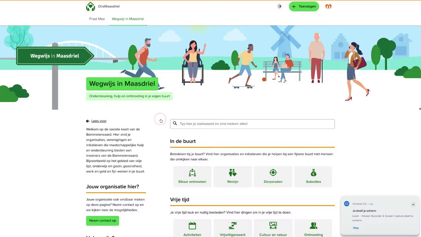The width and height of the screenshot is (421, 237).
Task: Open the Lees voor read-aloud link
Action: (99, 121)
